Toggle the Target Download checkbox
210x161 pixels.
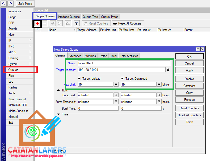pos(122,78)
